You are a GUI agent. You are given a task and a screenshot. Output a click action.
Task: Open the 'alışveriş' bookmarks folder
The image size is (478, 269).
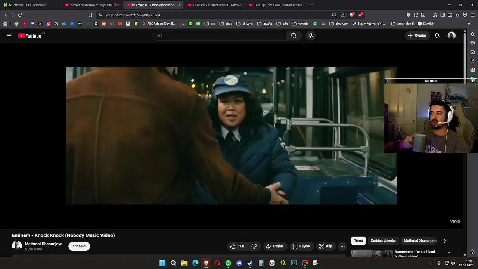(245, 24)
